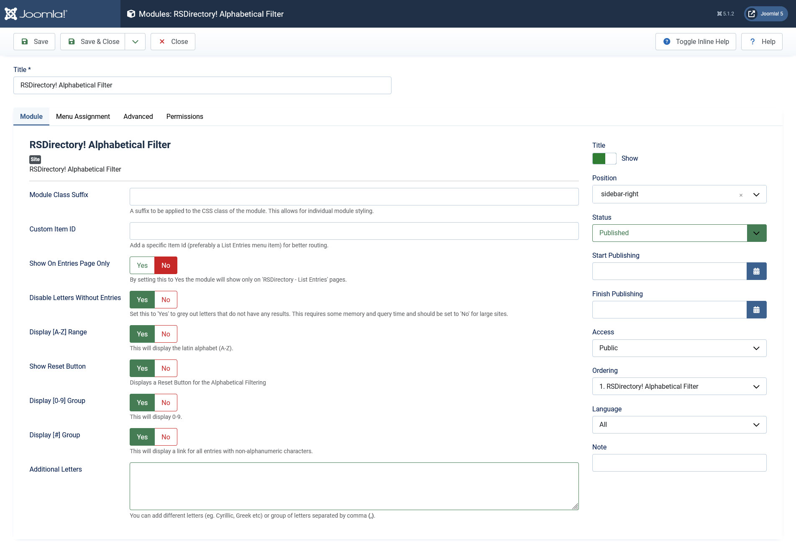Set Display [A-Z] Range to Yes
Image resolution: width=796 pixels, height=544 pixels.
(142, 334)
